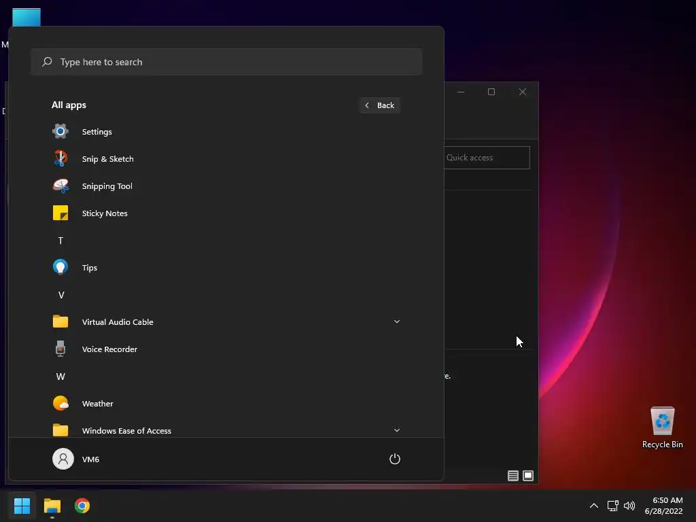Jump using the letter V header
Image resolution: width=696 pixels, height=522 pixels.
61,295
